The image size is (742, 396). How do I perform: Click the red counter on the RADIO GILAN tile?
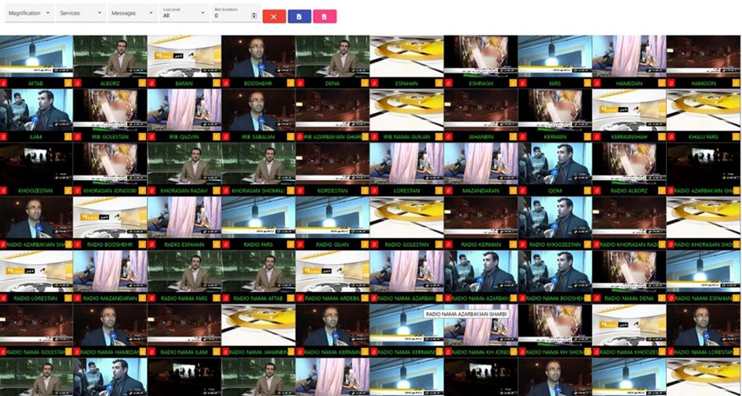(x=300, y=244)
